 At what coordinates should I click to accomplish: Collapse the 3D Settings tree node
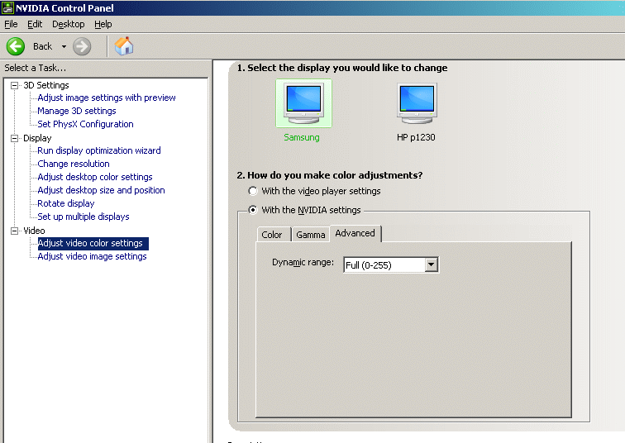(x=14, y=85)
